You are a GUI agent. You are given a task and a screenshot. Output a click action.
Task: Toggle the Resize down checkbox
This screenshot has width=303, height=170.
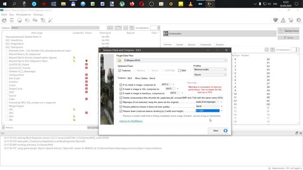[x=121, y=111]
